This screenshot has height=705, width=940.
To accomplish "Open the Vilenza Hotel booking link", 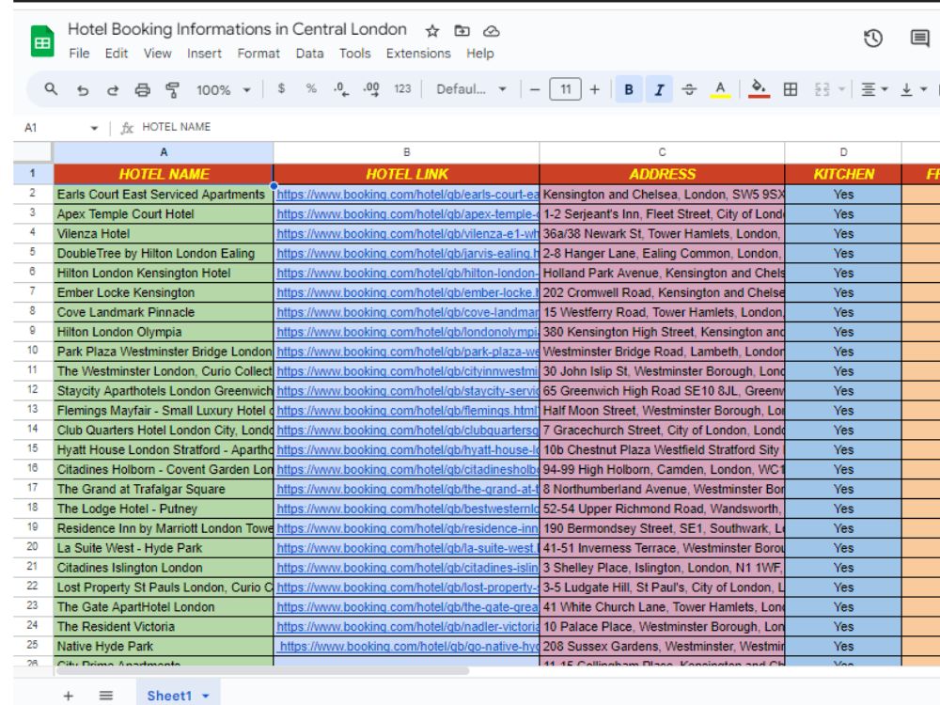I will tap(408, 234).
